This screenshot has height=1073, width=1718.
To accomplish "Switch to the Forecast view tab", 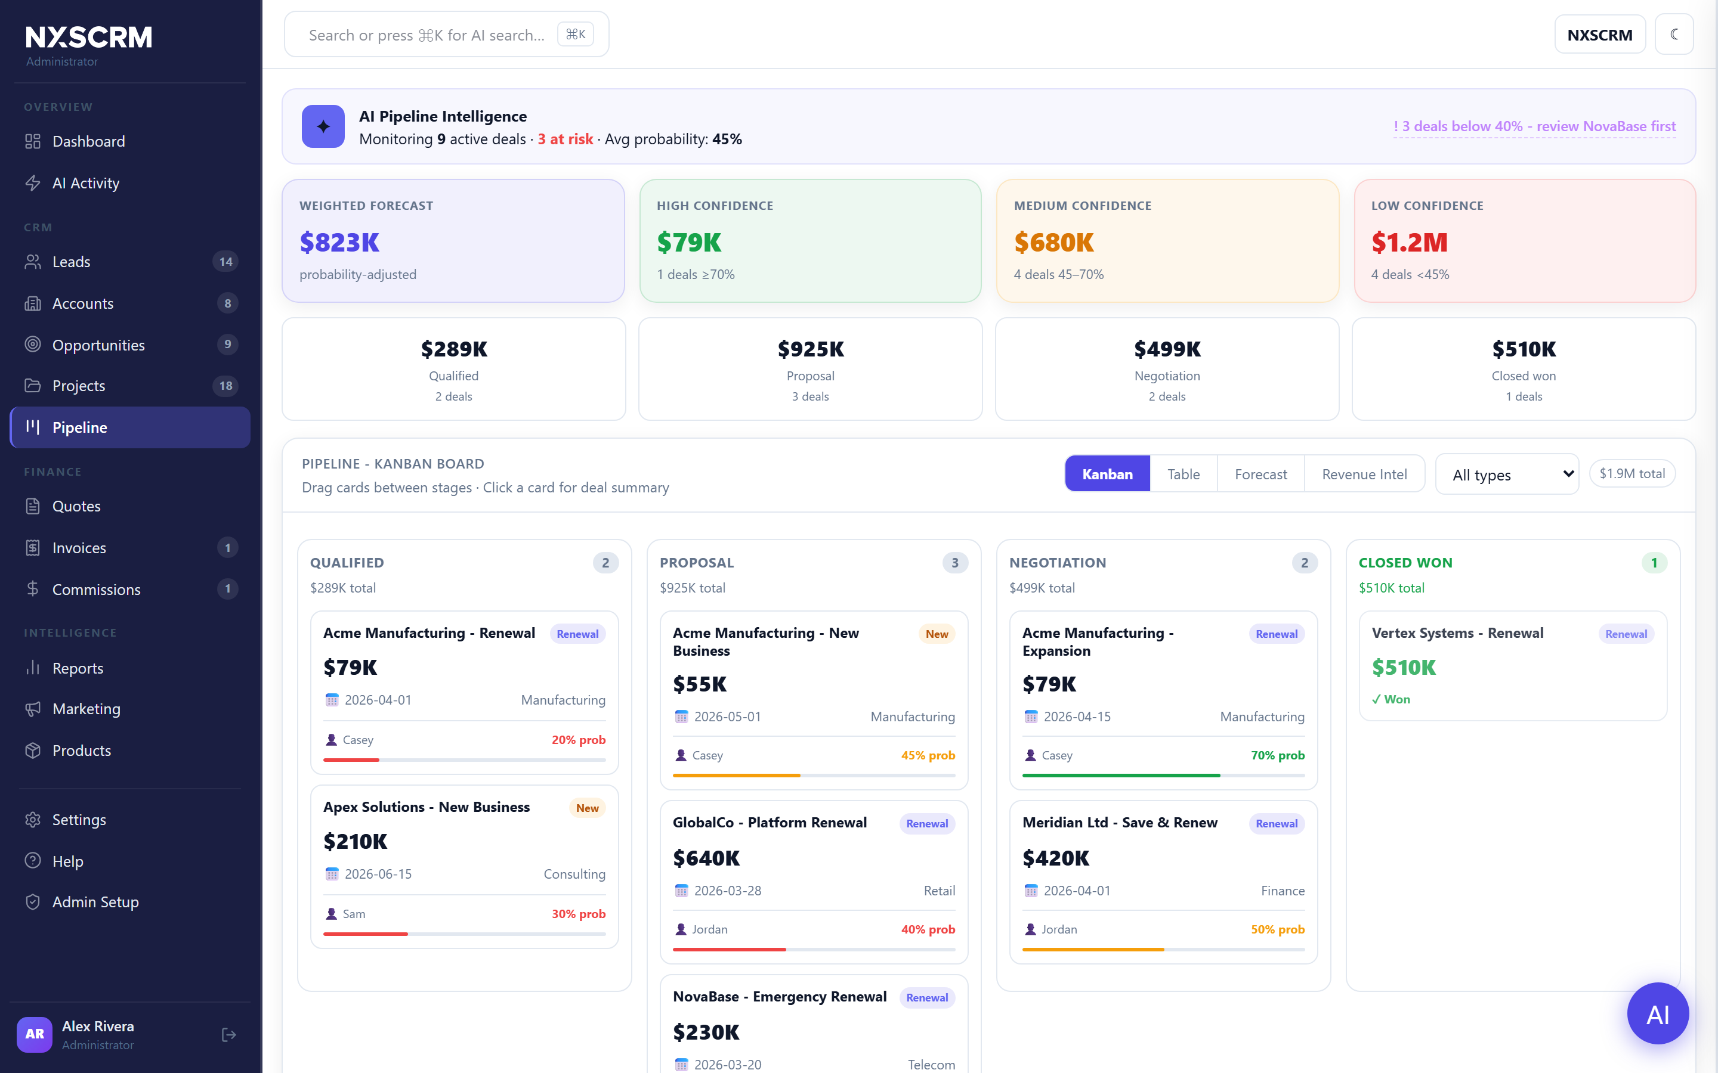I will pyautogui.click(x=1261, y=474).
